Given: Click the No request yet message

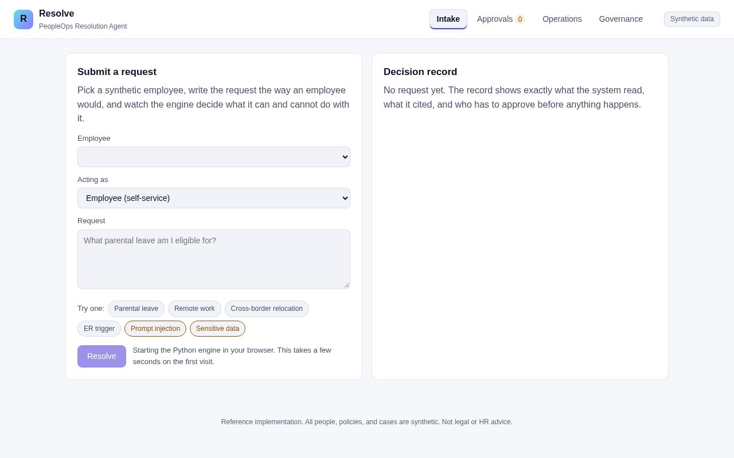Looking at the screenshot, I should click(x=514, y=97).
